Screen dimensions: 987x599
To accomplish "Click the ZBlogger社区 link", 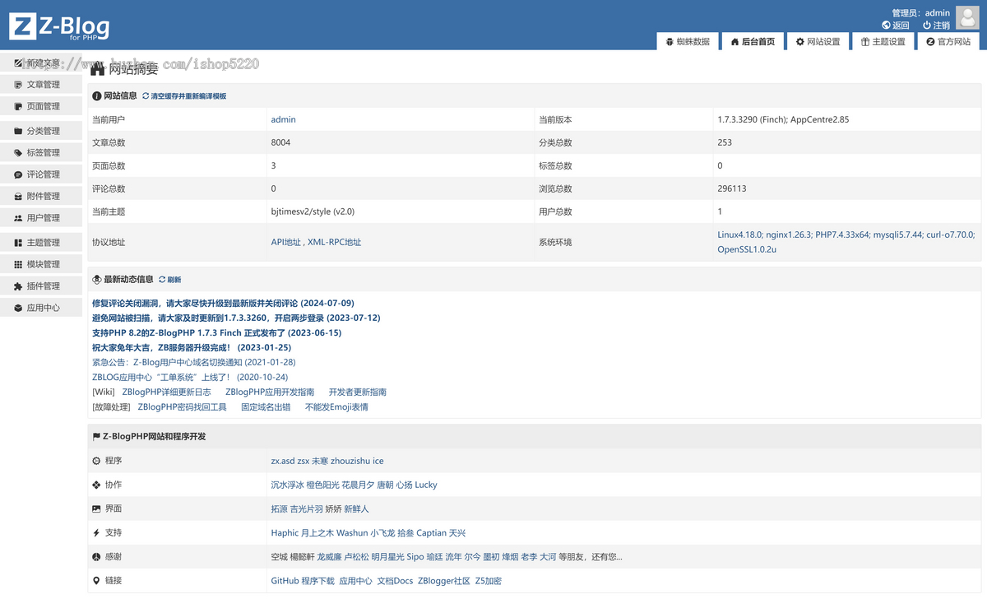I will [444, 580].
